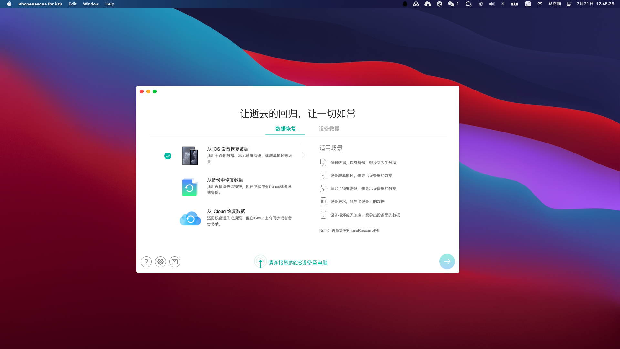
Task: Minimize the PhoneRescue window
Action: coord(148,91)
